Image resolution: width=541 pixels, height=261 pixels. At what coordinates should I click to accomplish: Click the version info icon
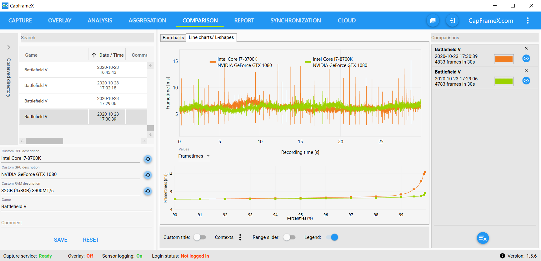[503, 256]
